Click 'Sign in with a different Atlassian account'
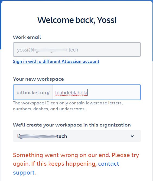Image resolution: width=153 pixels, height=181 pixels. 56,61
